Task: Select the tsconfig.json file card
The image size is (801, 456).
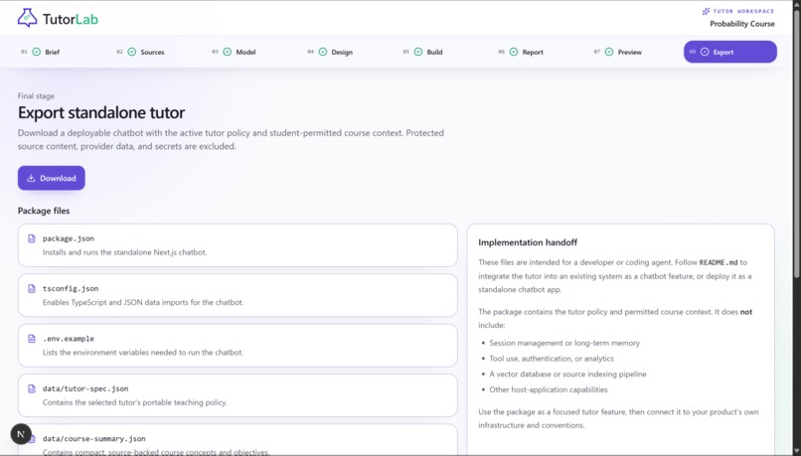Action: pyautogui.click(x=238, y=295)
